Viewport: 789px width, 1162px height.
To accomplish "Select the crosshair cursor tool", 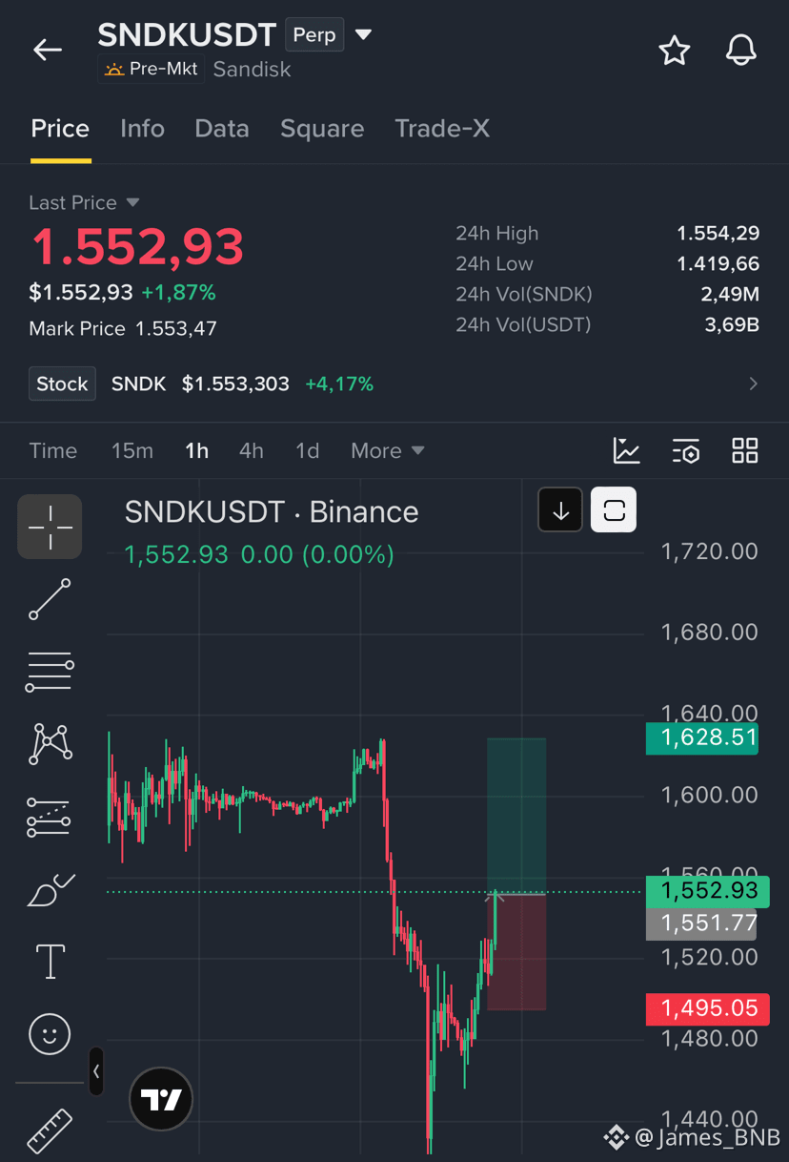I will [x=50, y=527].
